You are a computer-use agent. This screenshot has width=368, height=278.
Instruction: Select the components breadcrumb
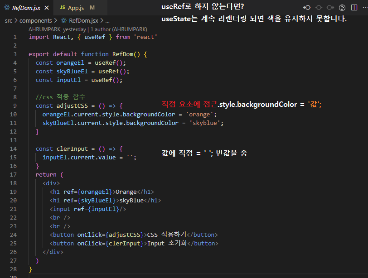pyautogui.click(x=35, y=21)
